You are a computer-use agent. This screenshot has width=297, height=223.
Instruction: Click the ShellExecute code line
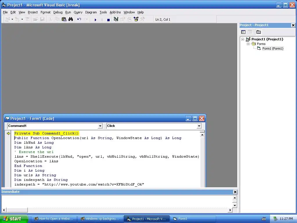click(107, 157)
